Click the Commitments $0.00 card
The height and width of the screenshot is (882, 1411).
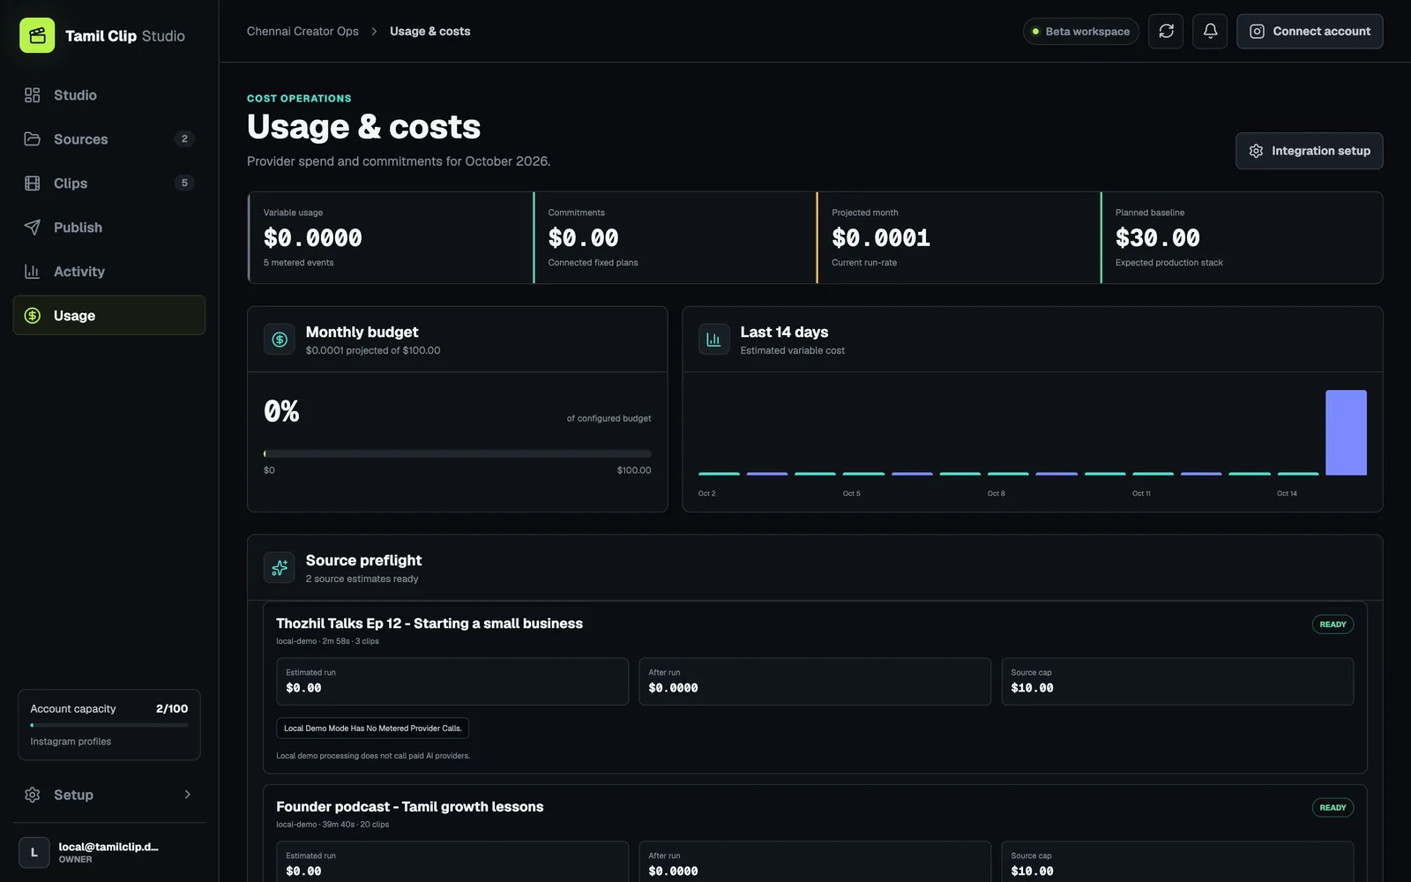click(x=676, y=238)
